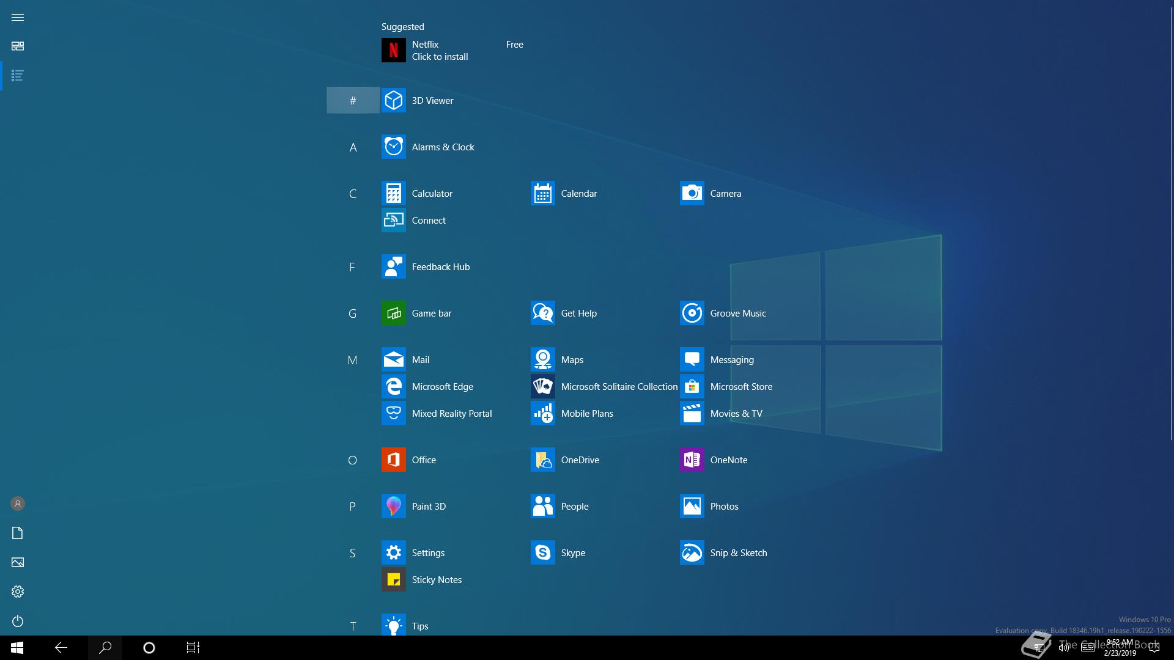The image size is (1174, 660).
Task: Open the Connect app icon
Action: [393, 220]
